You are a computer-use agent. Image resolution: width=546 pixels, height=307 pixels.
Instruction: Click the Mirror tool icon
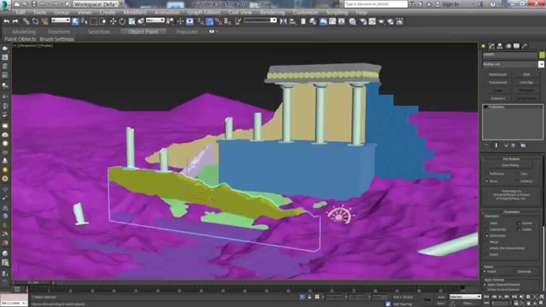click(x=283, y=21)
